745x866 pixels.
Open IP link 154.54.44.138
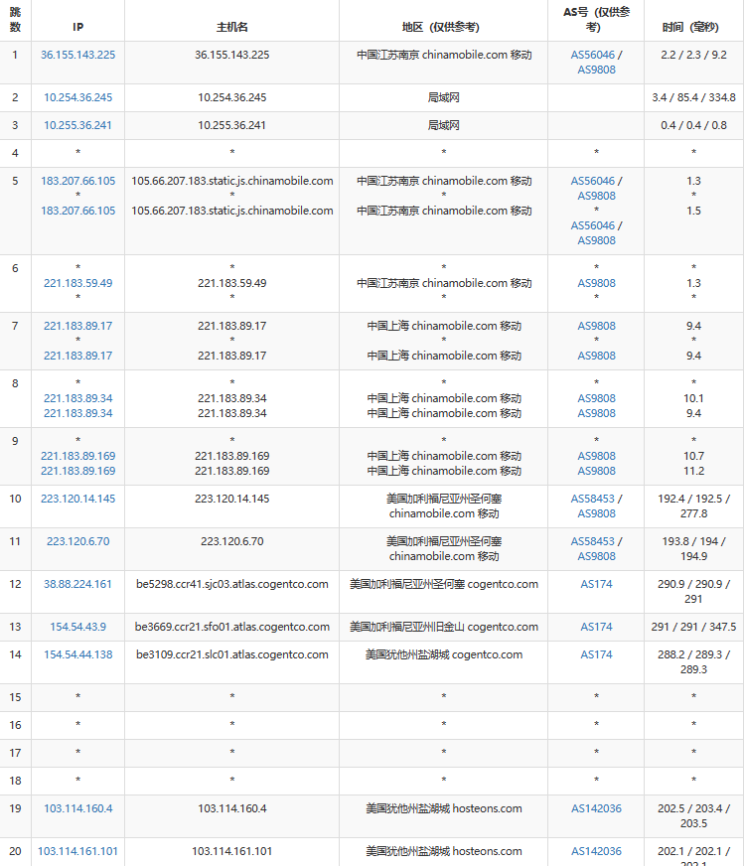(x=77, y=654)
